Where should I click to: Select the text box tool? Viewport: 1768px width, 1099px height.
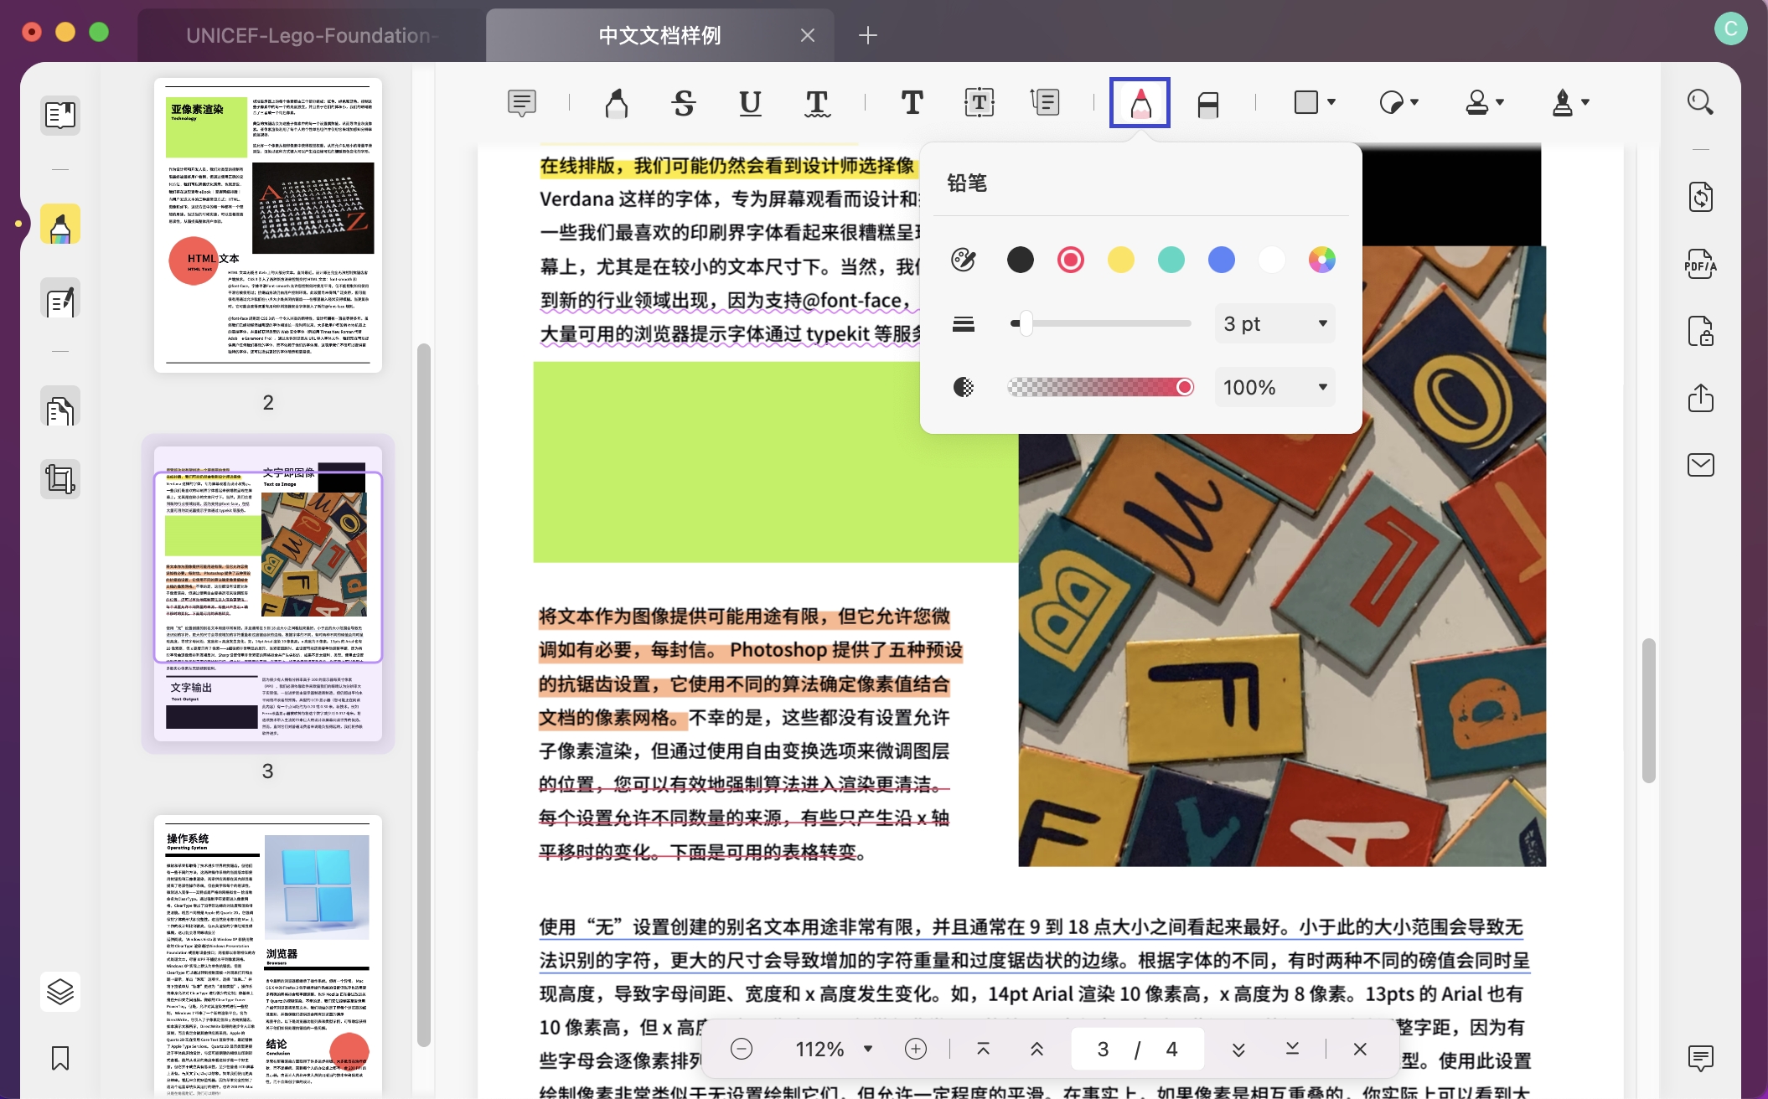(x=979, y=103)
